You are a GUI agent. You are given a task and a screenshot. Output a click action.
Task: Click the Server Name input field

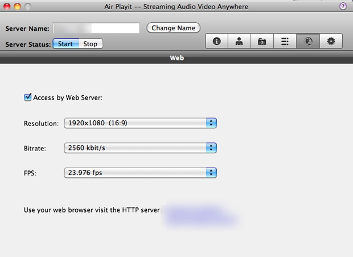[x=96, y=28]
